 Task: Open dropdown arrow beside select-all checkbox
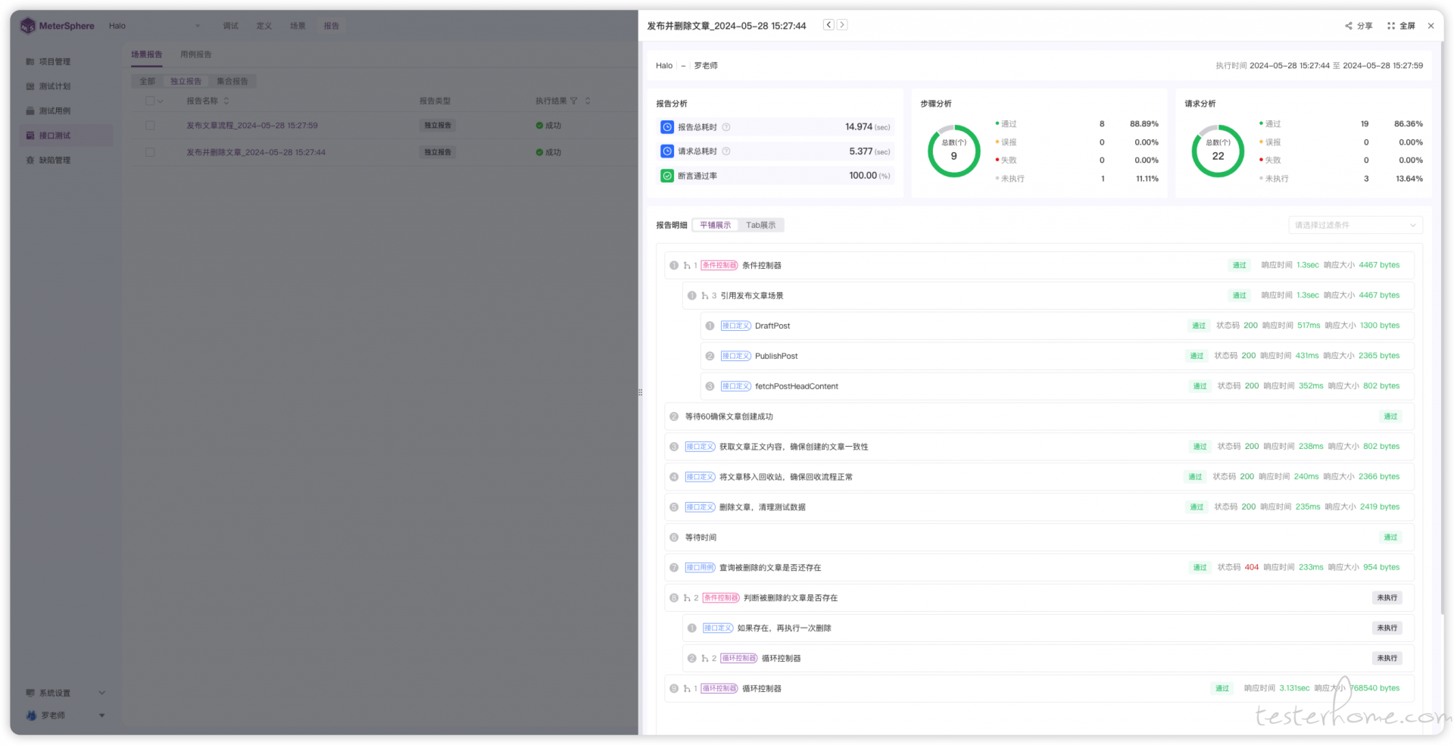pos(160,101)
